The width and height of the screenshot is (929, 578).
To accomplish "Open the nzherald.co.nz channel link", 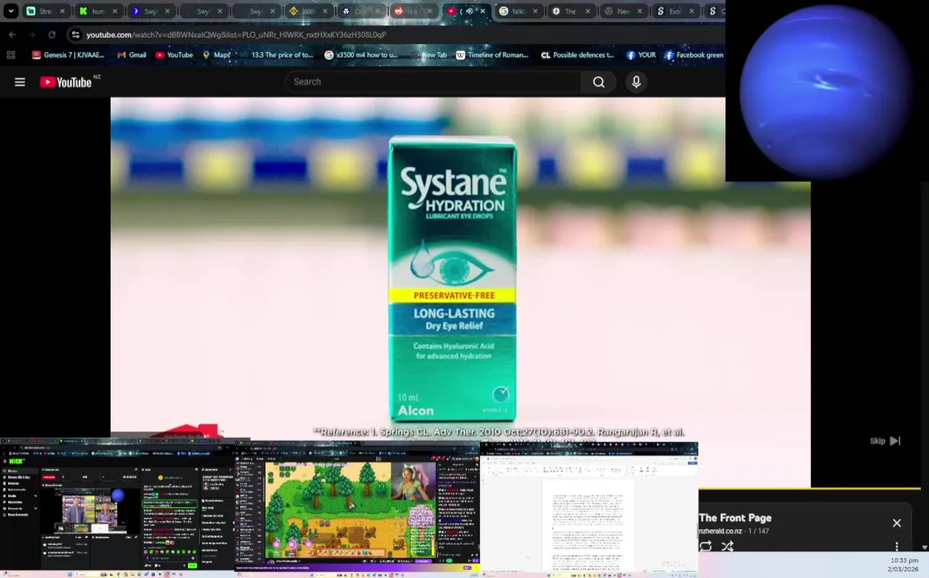I will [720, 531].
